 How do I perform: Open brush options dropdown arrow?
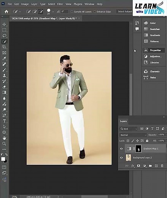pyautogui.click(x=53, y=12)
